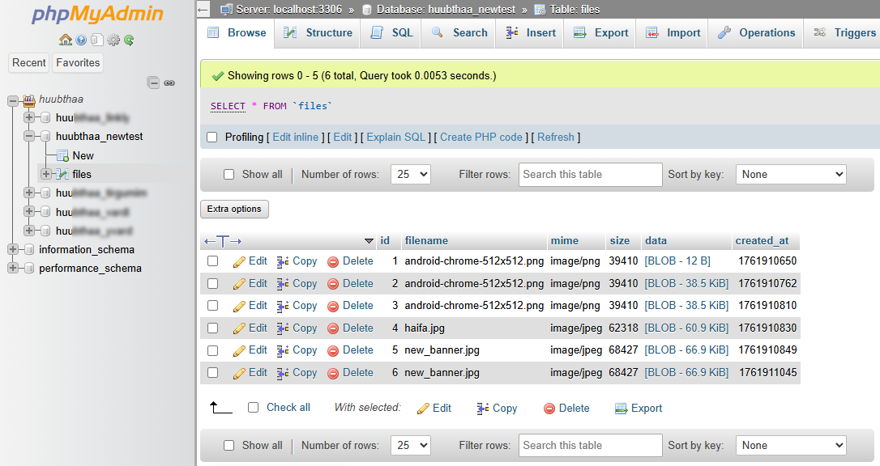Tick the Check all checkbox

click(253, 408)
